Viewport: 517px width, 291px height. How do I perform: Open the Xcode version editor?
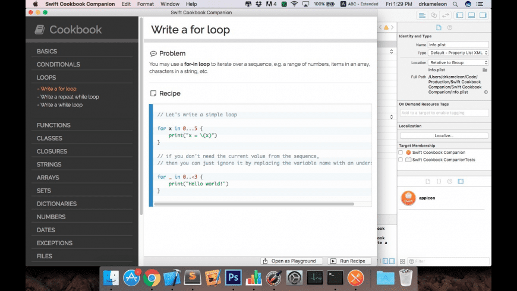tap(446, 15)
